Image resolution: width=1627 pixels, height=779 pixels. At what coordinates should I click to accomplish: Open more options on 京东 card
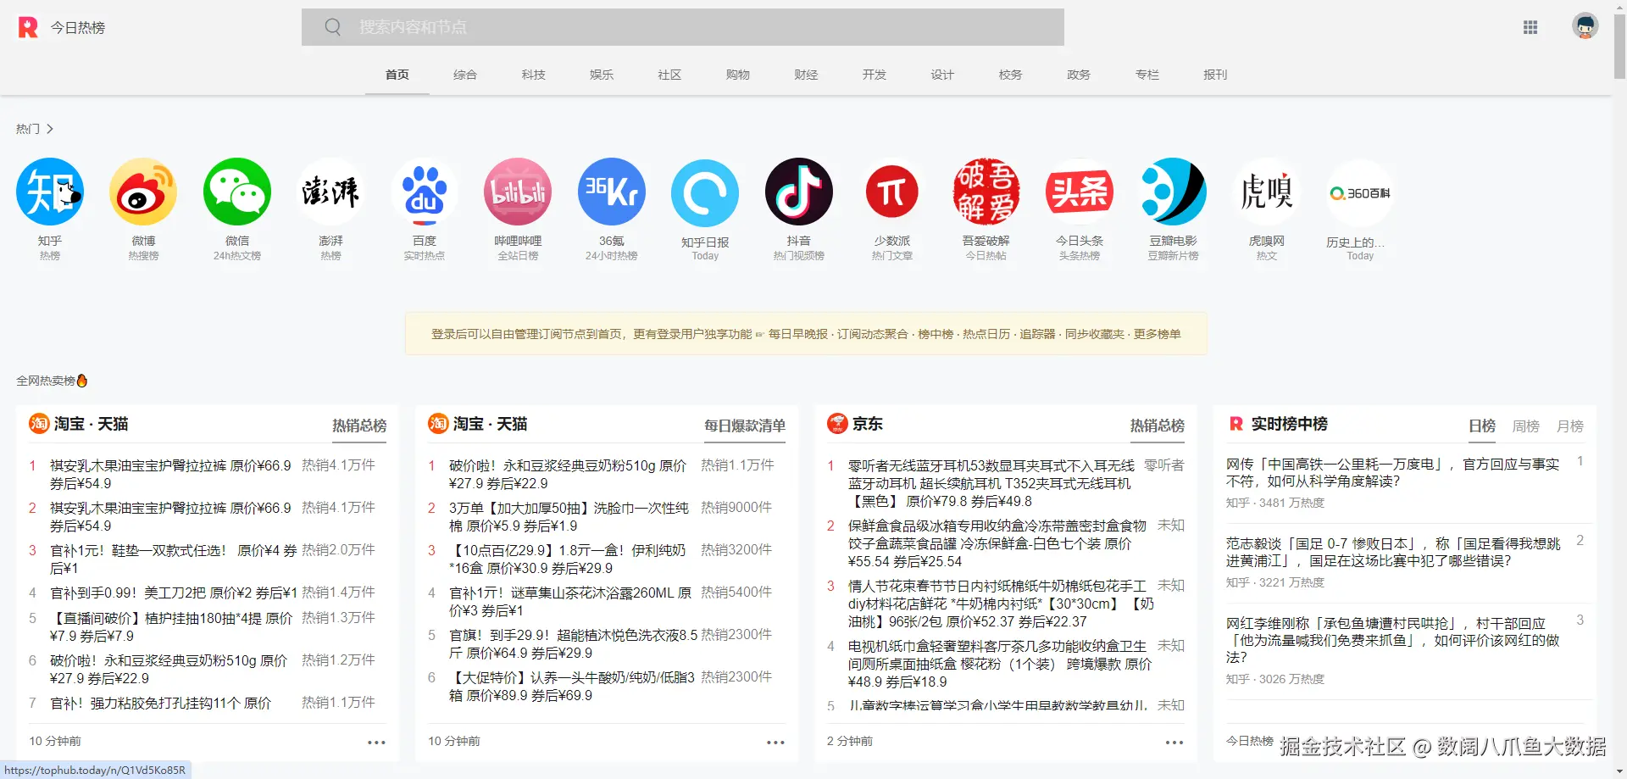coord(1174,743)
